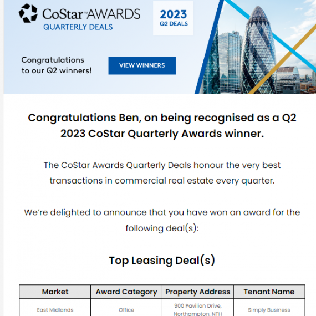Select the East Midlands table cell
This screenshot has height=316, width=316.
[55, 308]
